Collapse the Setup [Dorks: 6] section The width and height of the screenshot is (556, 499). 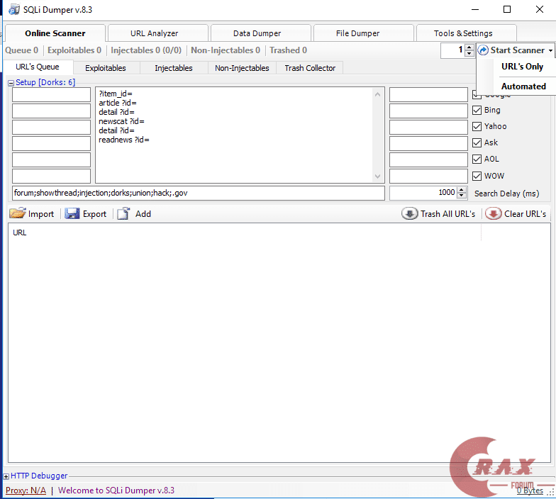point(11,83)
